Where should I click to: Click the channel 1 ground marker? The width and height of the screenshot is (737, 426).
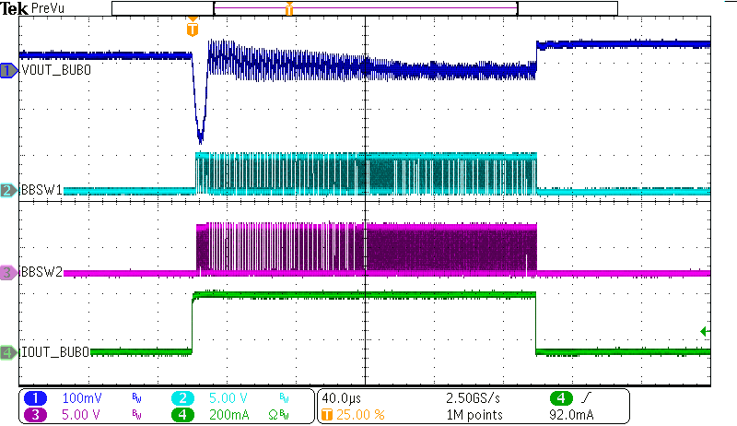click(8, 71)
